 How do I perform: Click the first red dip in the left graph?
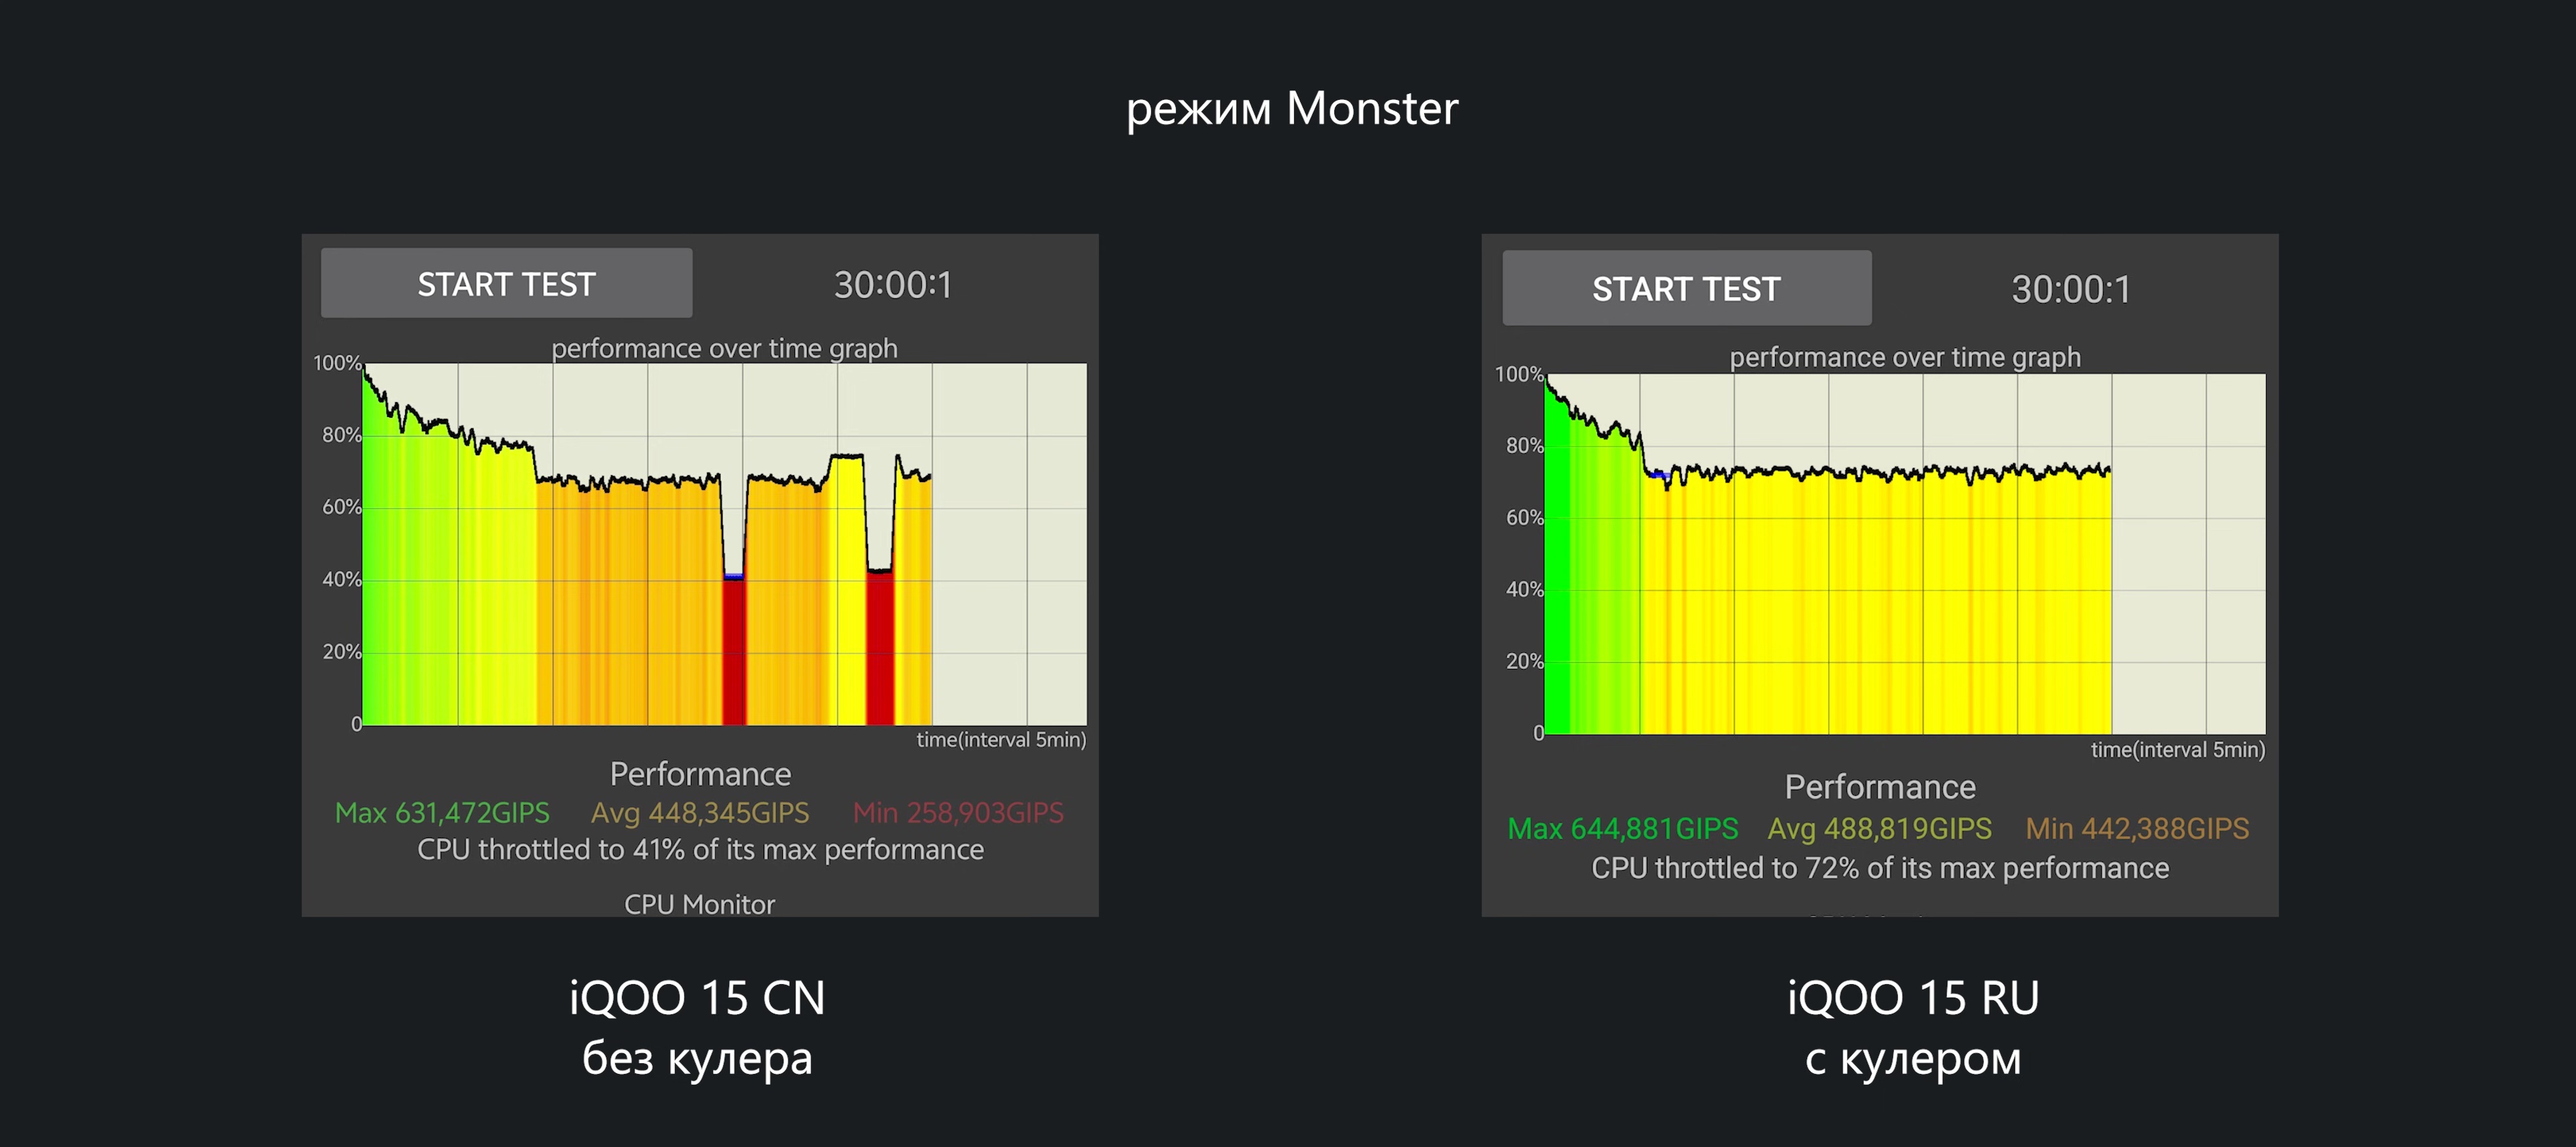(x=734, y=650)
